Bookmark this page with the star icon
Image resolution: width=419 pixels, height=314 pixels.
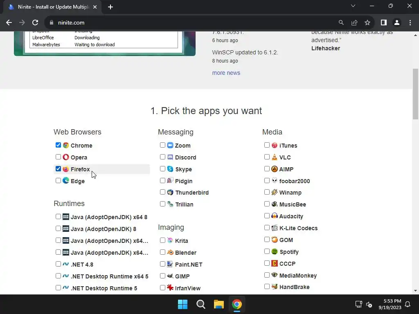(x=367, y=23)
